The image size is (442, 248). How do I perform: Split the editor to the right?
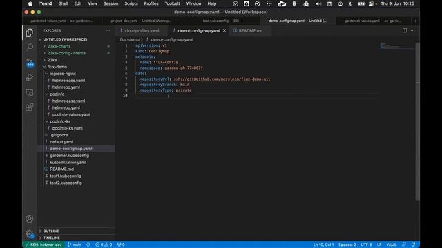(405, 30)
